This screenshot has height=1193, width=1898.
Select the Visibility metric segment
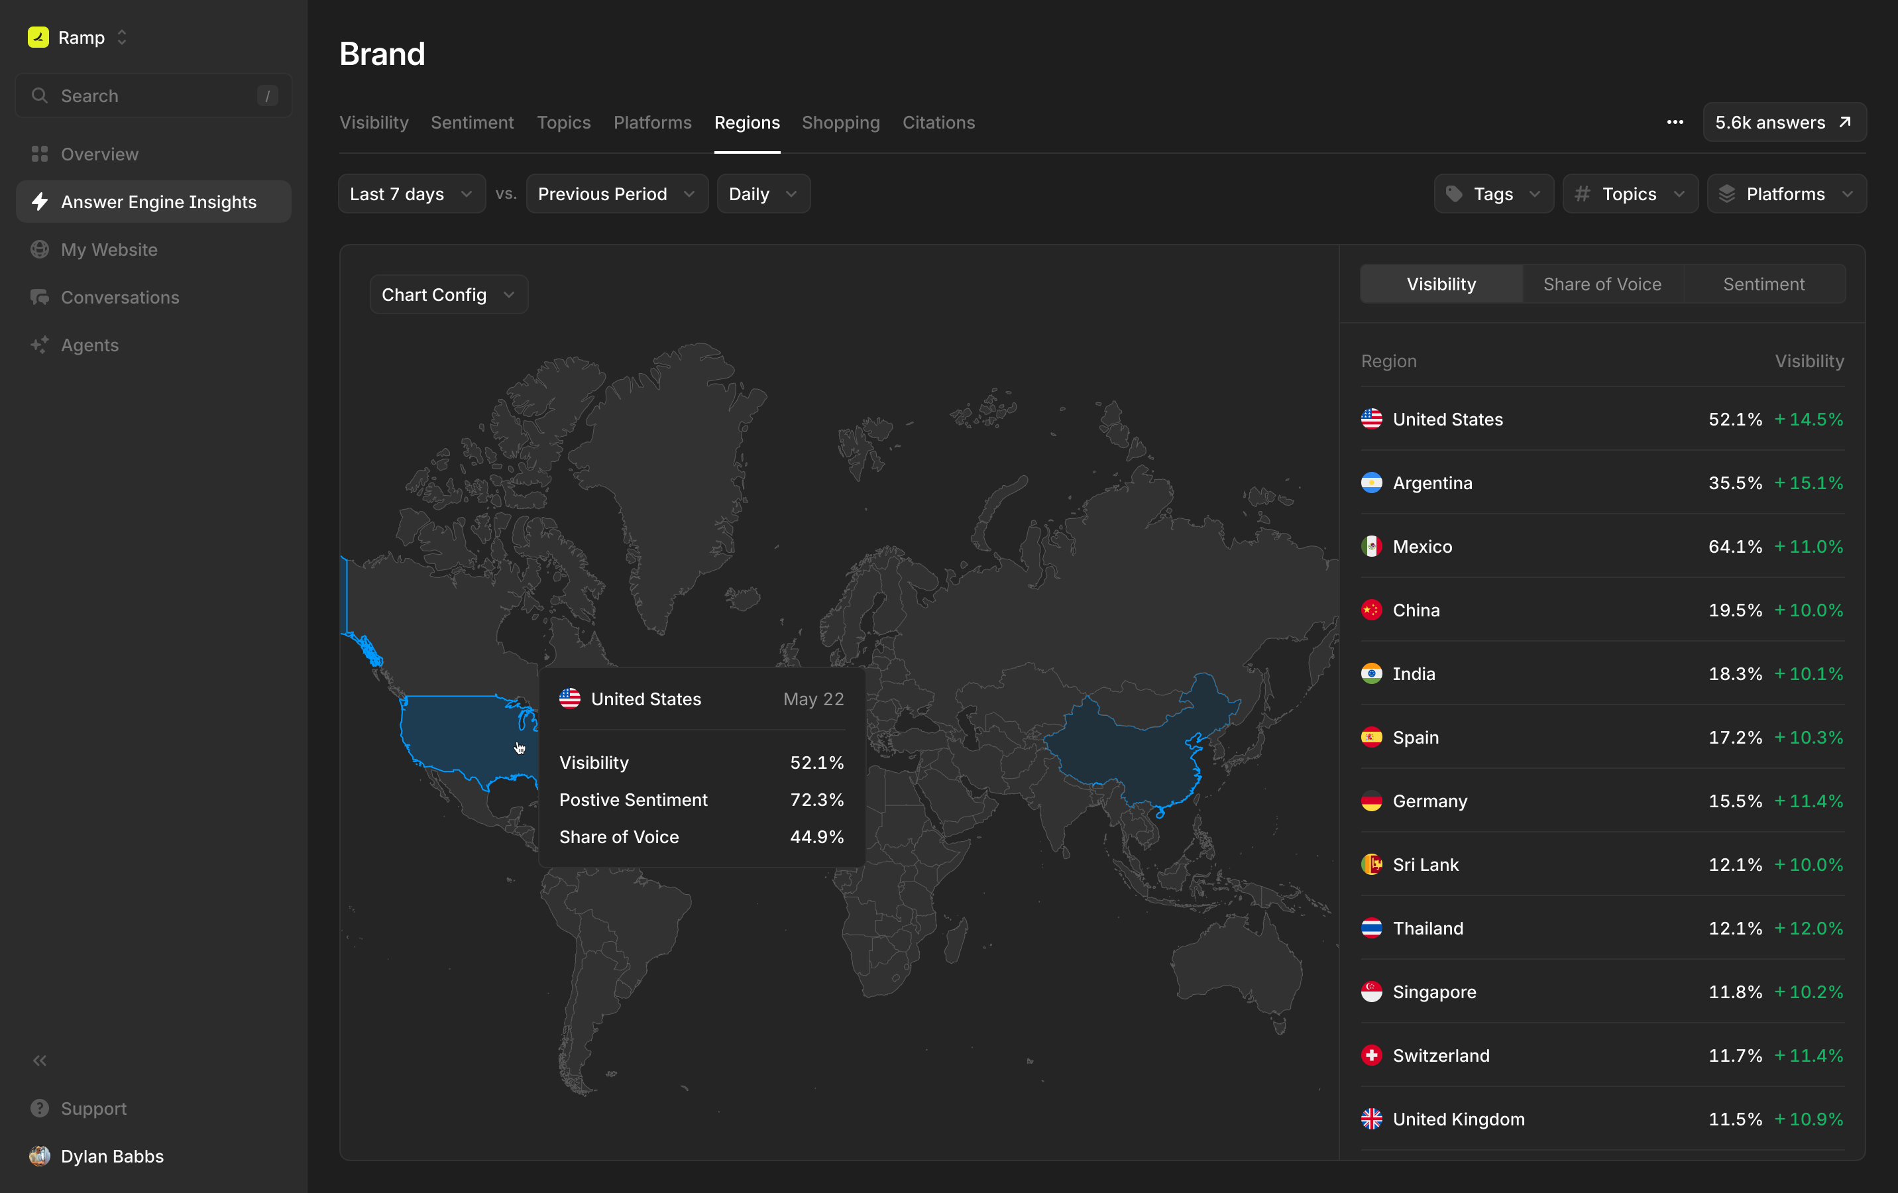(1441, 284)
